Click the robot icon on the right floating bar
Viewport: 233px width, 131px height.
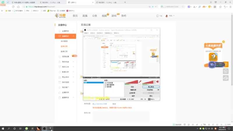[225, 78]
